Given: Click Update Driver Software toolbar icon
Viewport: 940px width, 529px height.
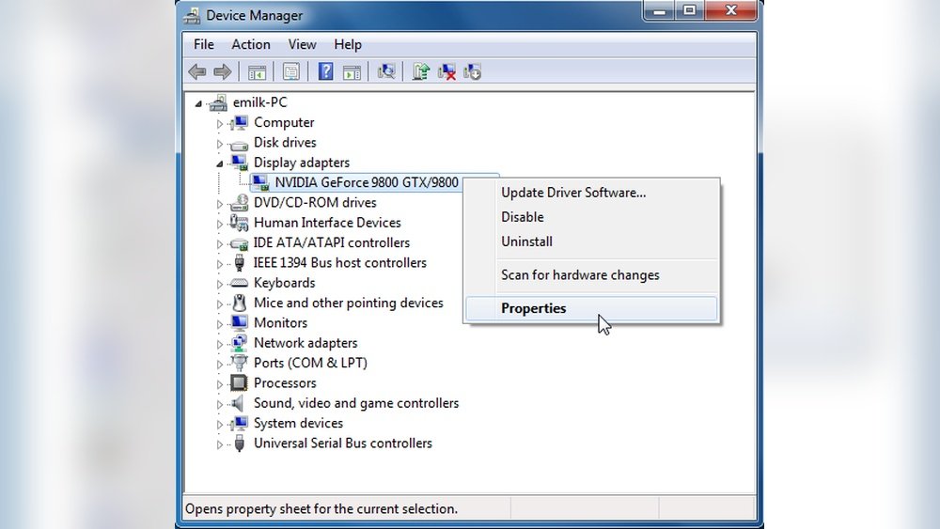Looking at the screenshot, I should (x=421, y=71).
